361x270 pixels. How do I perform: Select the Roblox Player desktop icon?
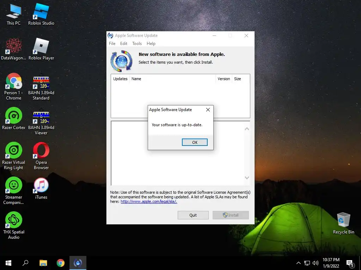tap(41, 49)
